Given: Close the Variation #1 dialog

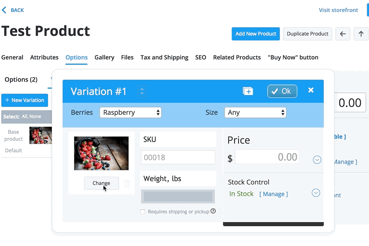Looking at the screenshot, I should [311, 90].
